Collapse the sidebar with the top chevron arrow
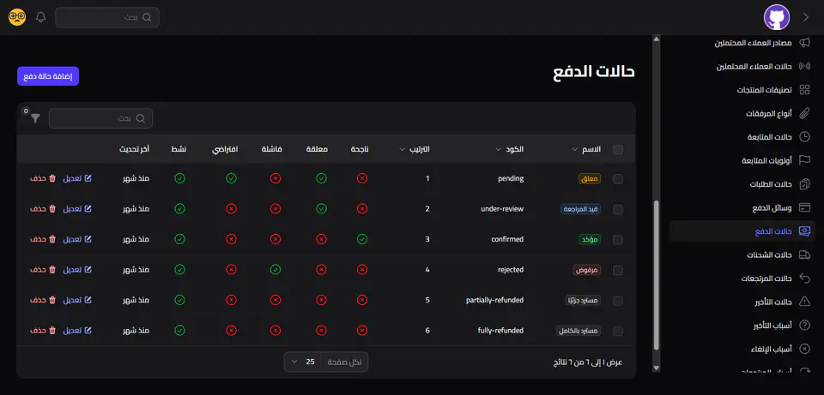Screen dimensions: 824x395 point(806,17)
